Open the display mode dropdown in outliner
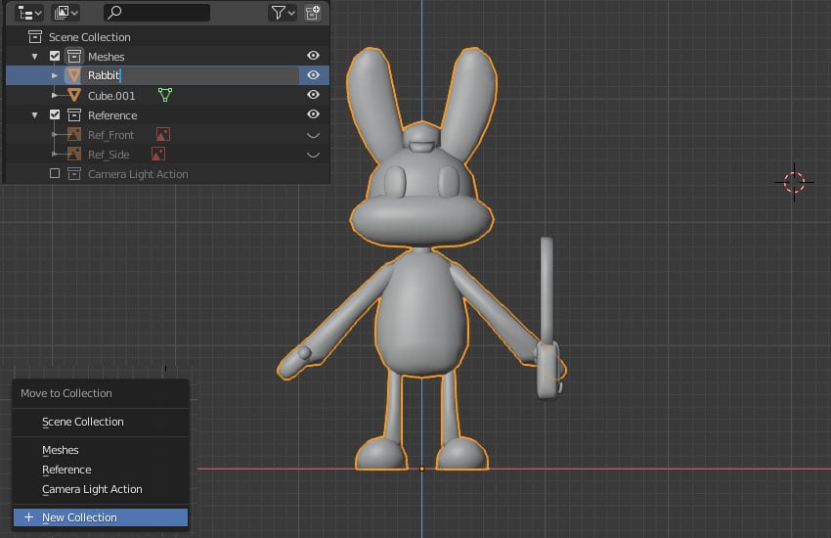The image size is (831, 538). pyautogui.click(x=66, y=13)
